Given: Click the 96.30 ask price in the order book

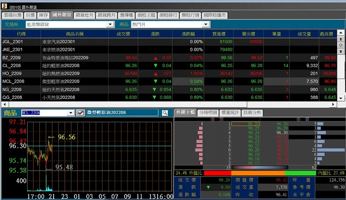Looking at the screenshot, I should (282, 133).
